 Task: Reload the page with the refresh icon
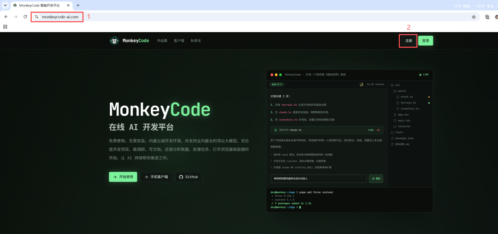[25, 17]
